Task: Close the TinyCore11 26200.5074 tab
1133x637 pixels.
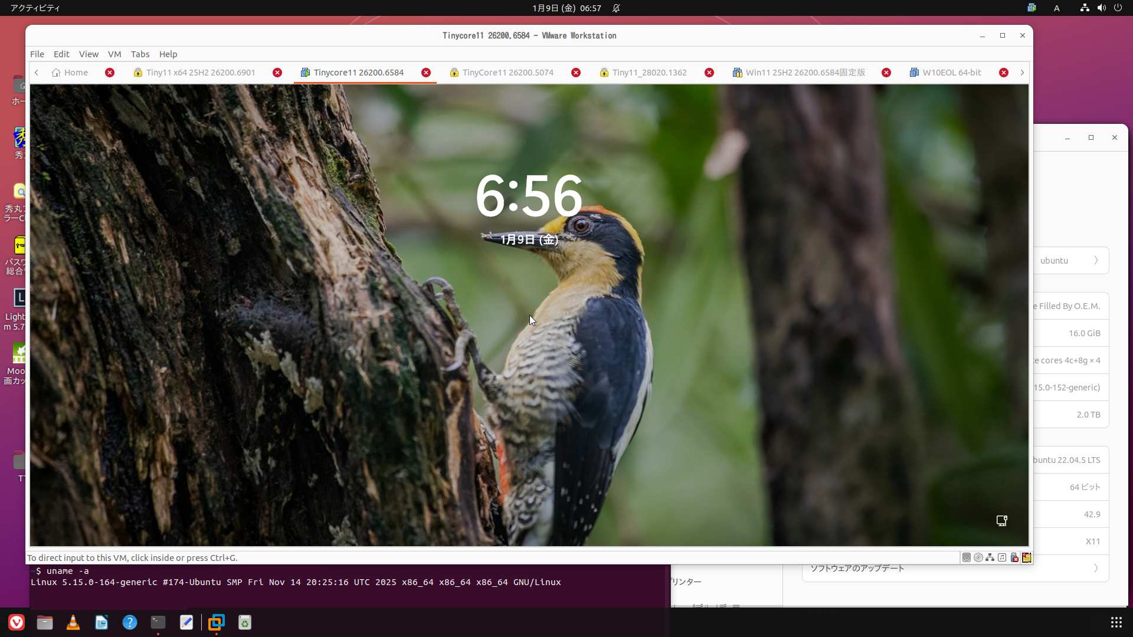Action: coord(576,73)
